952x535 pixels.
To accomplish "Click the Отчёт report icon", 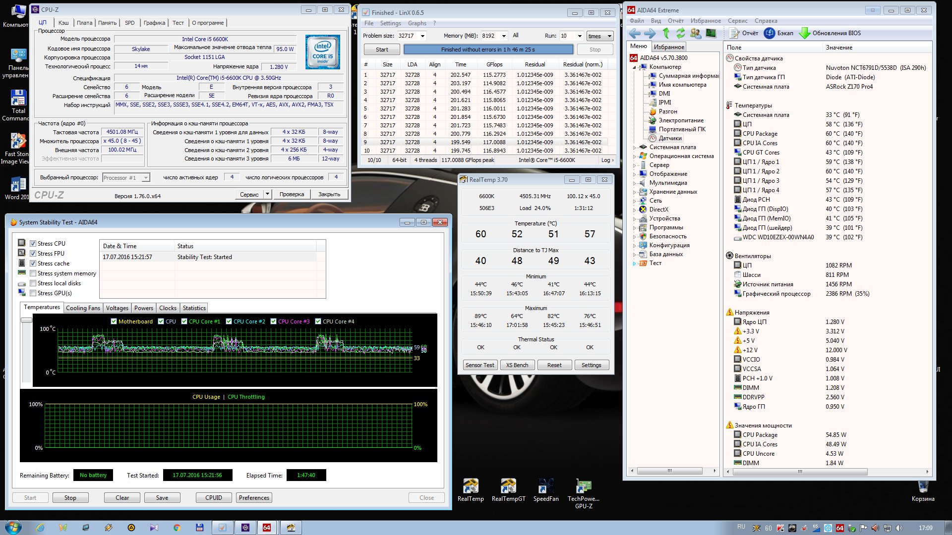I will tap(734, 33).
